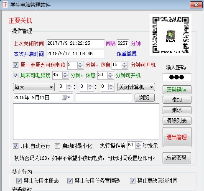Toggle 周末可电脑玩 checkbox
204x191 pixels.
[15, 76]
